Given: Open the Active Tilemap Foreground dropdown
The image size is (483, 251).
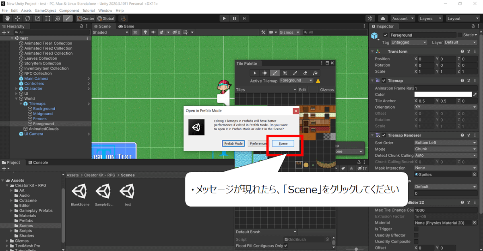Looking at the screenshot, I should (x=296, y=81).
